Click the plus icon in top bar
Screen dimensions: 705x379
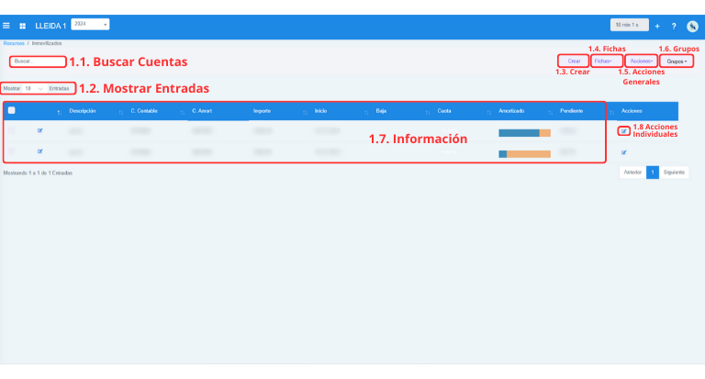(x=657, y=27)
